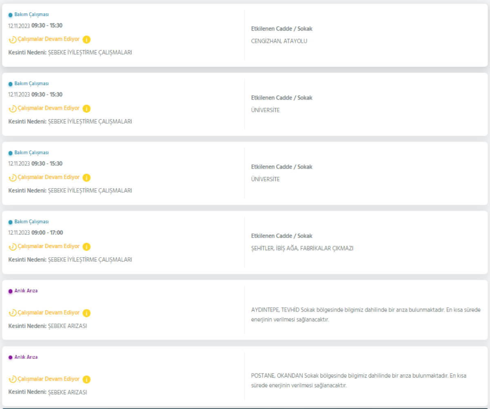Image resolution: width=490 pixels, height=409 pixels.
Task: Click the clock icon in POSTANE, OKANDAN card
Action: pyautogui.click(x=13, y=380)
